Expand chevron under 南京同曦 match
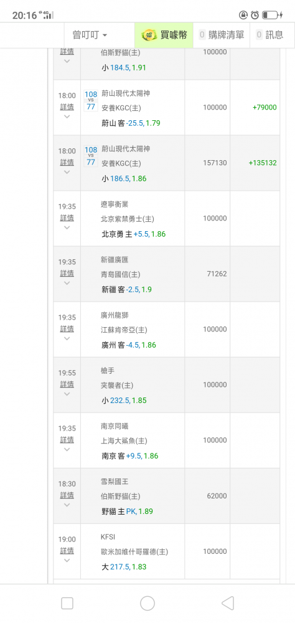 [67, 449]
